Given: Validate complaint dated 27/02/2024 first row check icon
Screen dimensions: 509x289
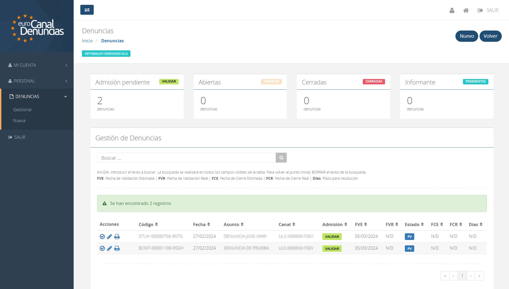Looking at the screenshot, I should coord(102,237).
